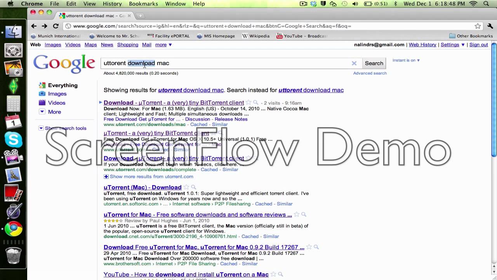Close the uttorent download mac tab

129,16
